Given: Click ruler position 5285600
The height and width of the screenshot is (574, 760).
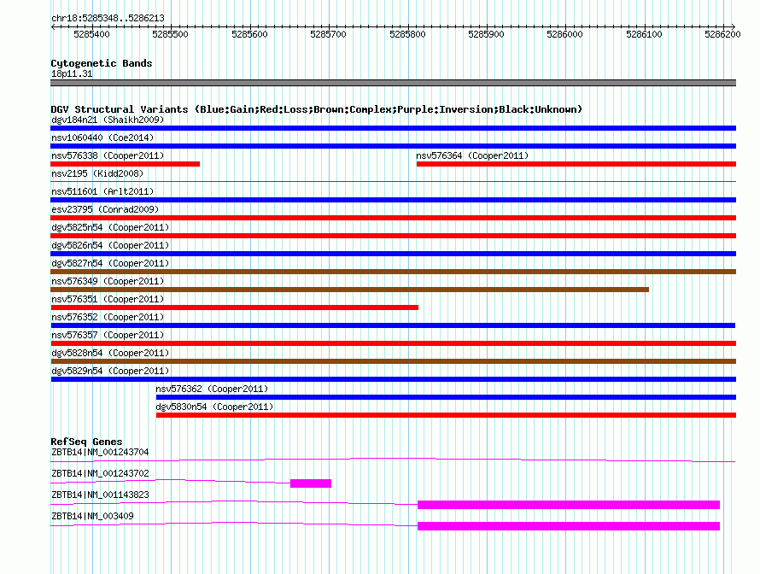Looking at the screenshot, I should 249,34.
